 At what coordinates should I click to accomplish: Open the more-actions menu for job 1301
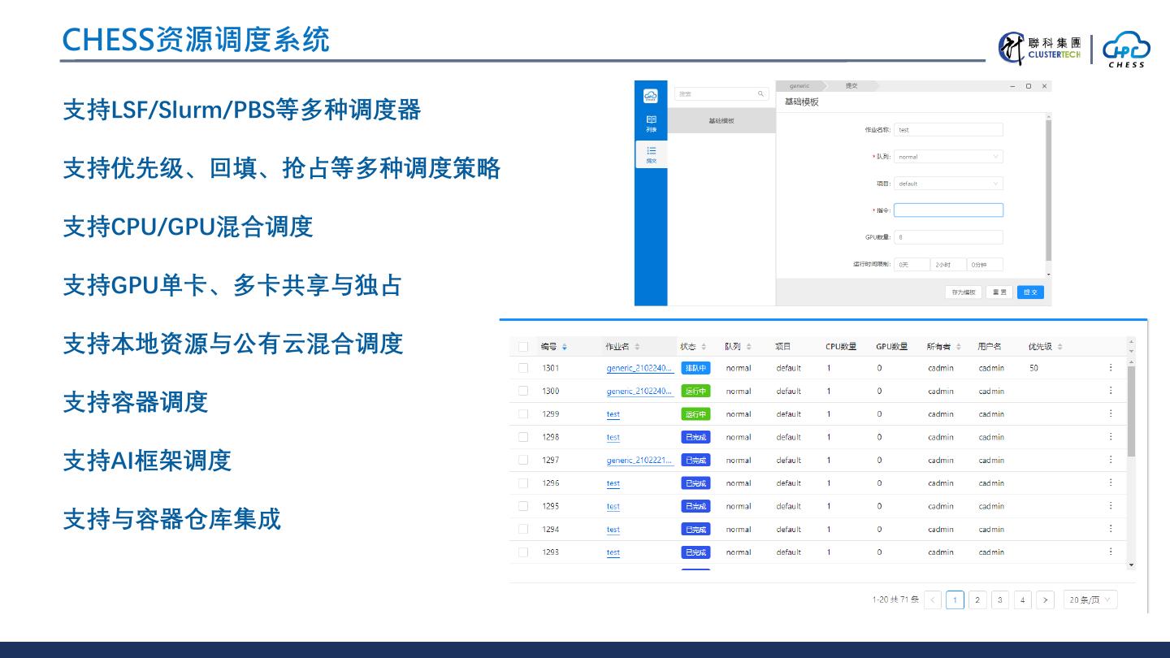click(x=1111, y=368)
